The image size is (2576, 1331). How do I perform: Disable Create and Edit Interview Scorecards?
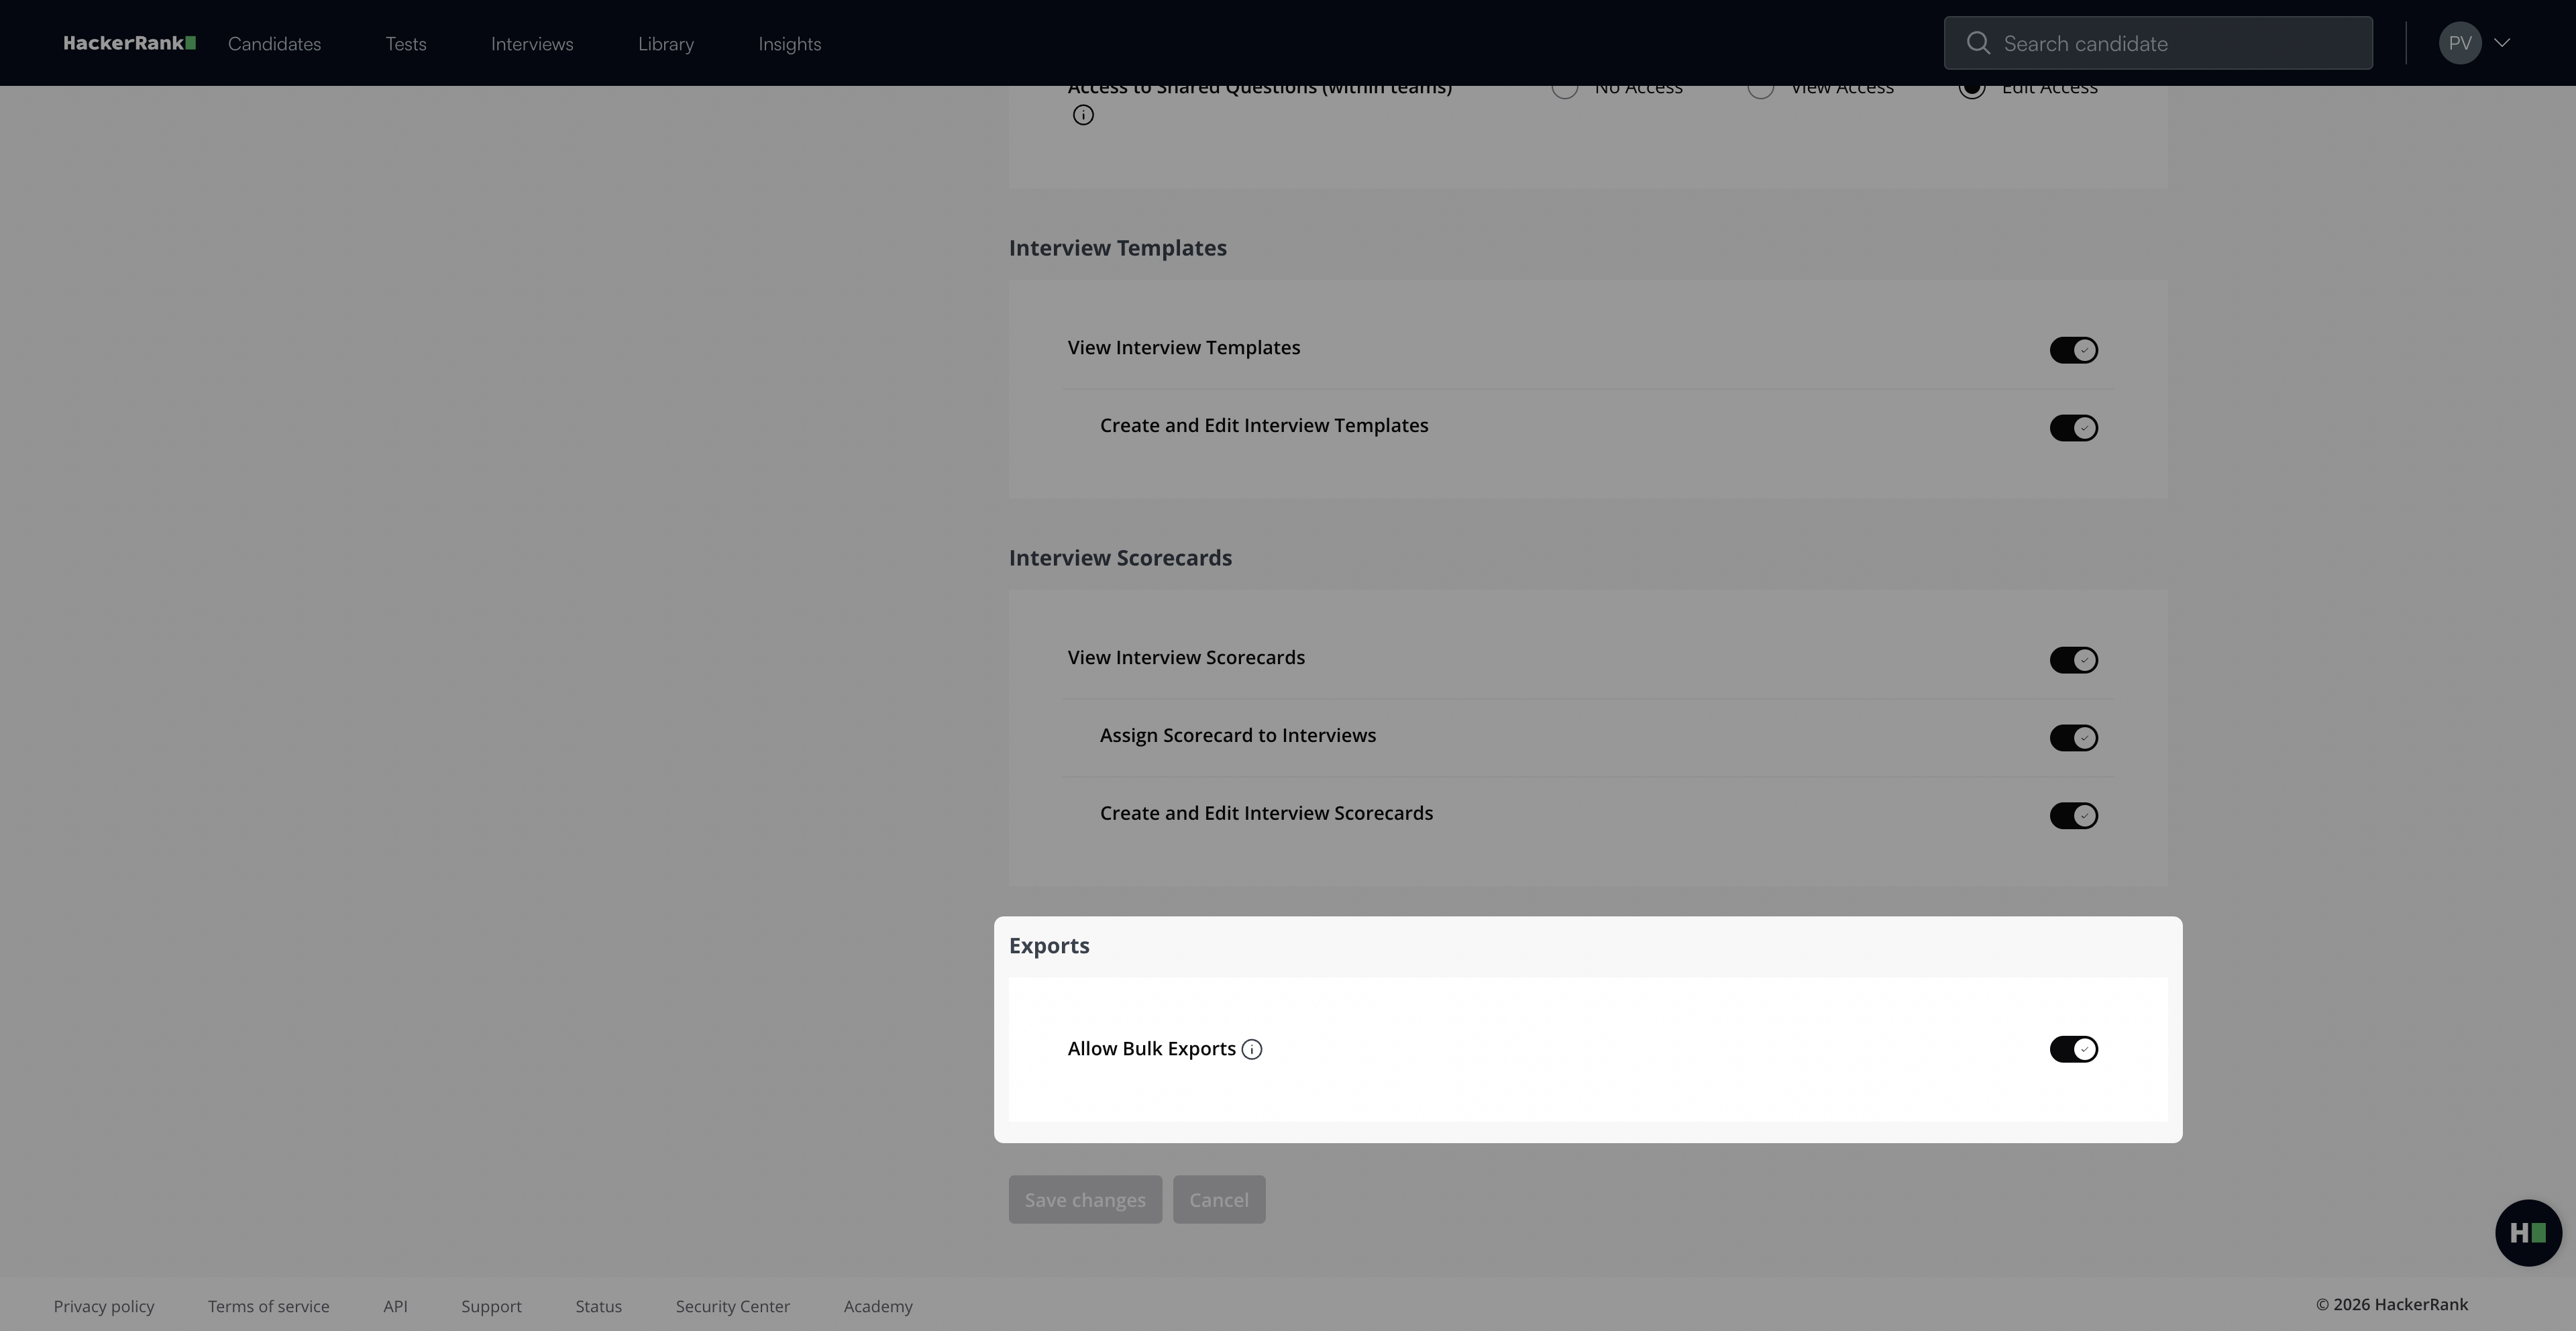point(2073,816)
